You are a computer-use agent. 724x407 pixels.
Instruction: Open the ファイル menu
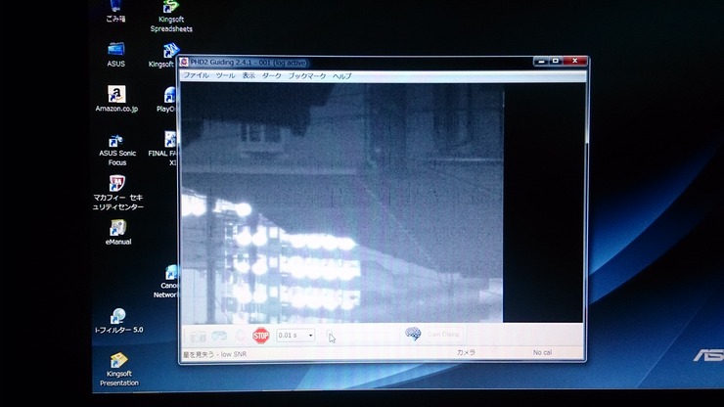click(x=196, y=75)
